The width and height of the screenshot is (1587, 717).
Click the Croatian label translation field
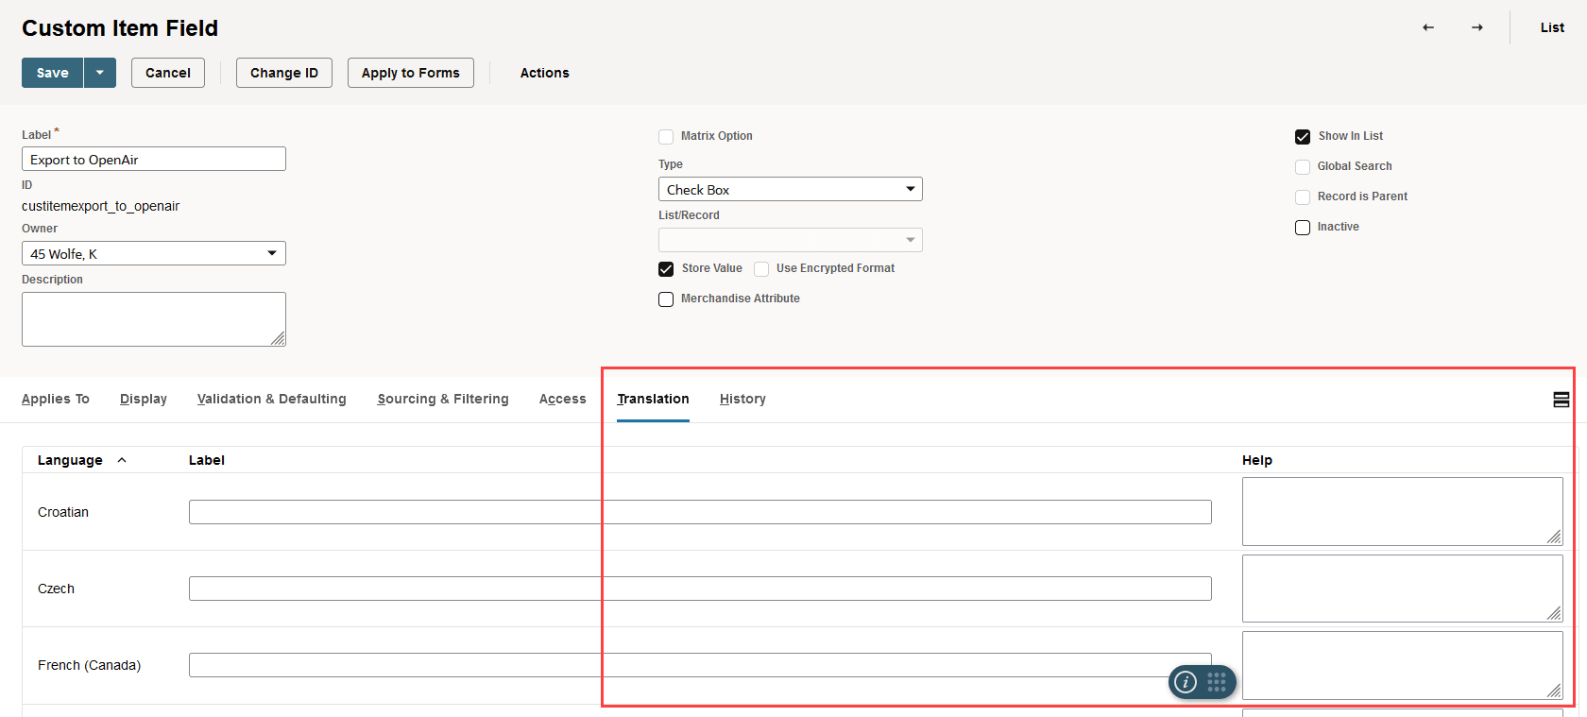point(700,512)
